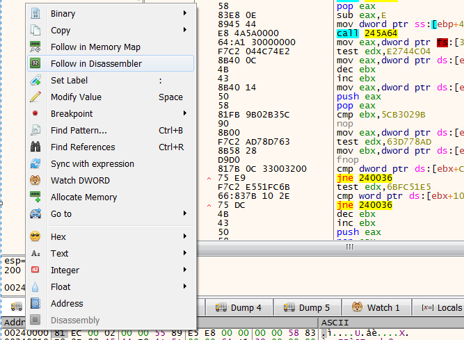Click the Modify Value pencil icon

(35, 97)
